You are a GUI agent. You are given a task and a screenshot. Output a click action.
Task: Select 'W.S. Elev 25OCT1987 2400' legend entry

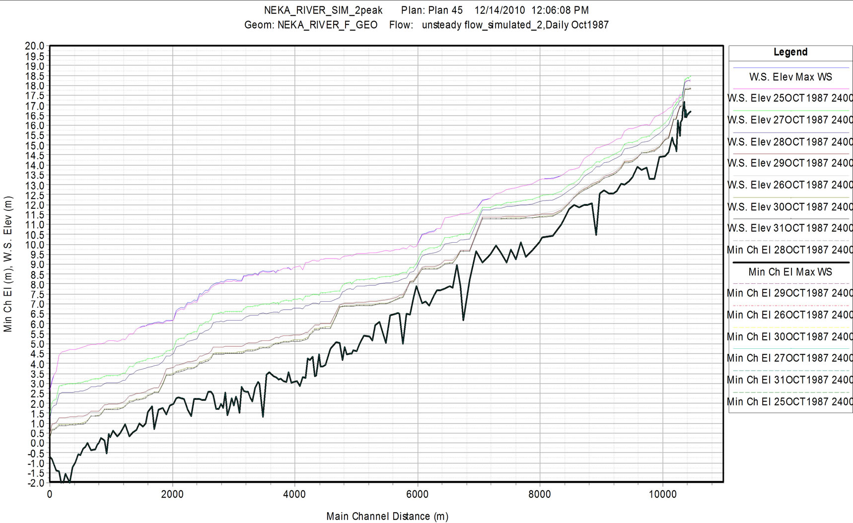click(790, 98)
